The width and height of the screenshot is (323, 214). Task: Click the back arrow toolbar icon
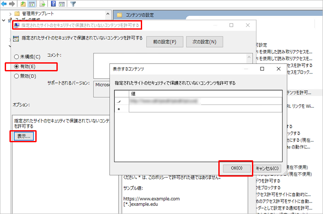coord(4,4)
